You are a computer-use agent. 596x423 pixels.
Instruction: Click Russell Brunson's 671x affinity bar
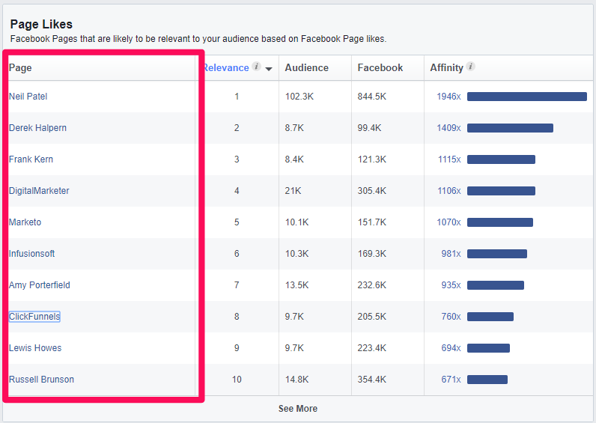pyautogui.click(x=487, y=380)
